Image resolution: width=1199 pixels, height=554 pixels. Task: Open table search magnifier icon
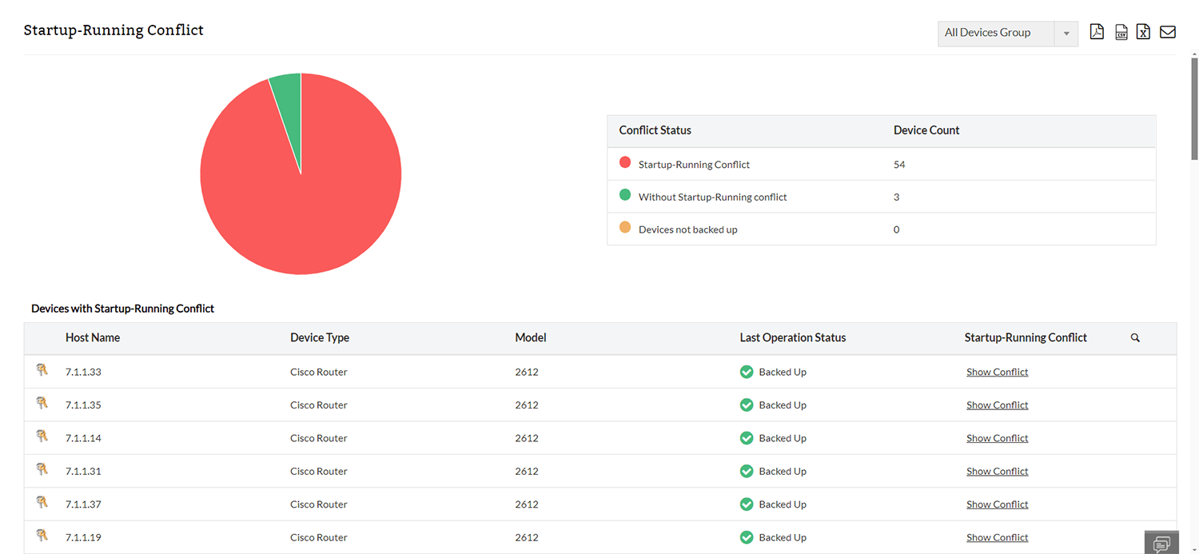(x=1135, y=338)
